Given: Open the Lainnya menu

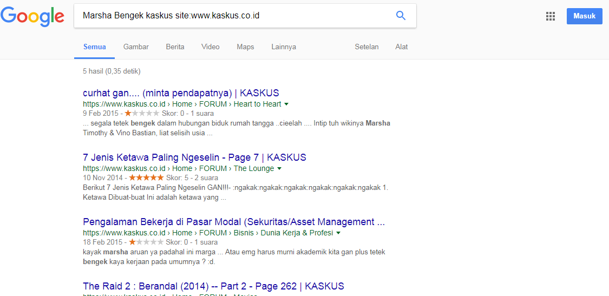Looking at the screenshot, I should pos(284,47).
